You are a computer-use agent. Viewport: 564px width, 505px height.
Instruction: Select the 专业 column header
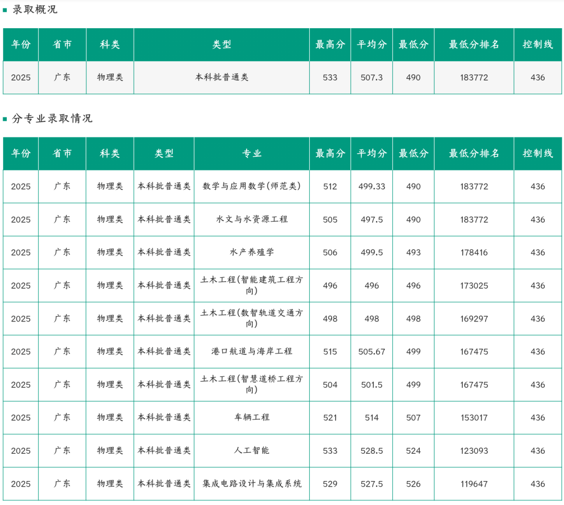[251, 153]
